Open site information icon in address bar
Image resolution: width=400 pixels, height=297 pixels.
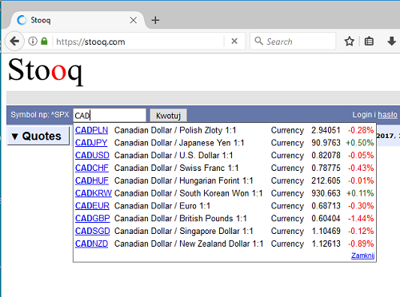tap(33, 42)
